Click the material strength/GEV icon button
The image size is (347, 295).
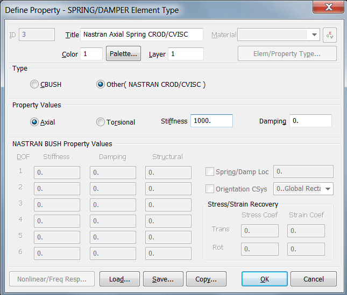(330, 35)
